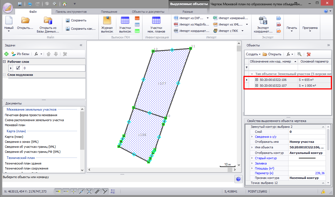Viewport: 335px width, 197px height.
Task: Select the Файл ribbon tab
Action: click(x=33, y=12)
